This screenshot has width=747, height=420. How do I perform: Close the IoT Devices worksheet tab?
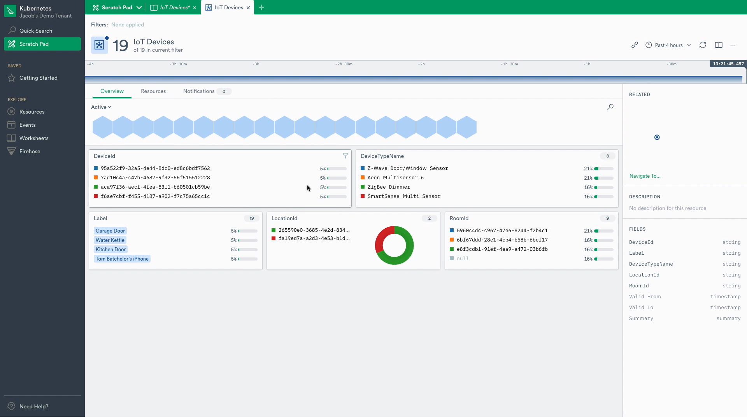point(195,8)
